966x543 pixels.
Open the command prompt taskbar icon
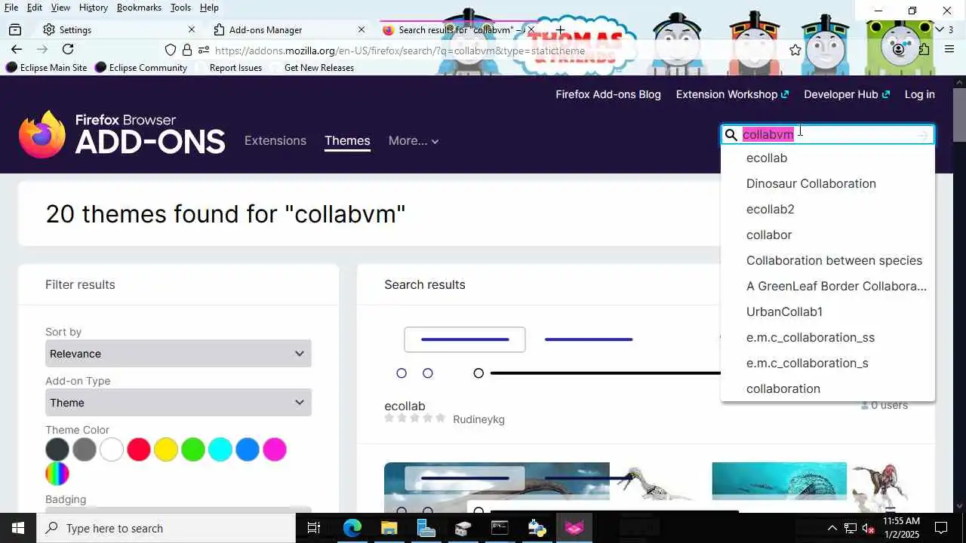[x=500, y=528]
